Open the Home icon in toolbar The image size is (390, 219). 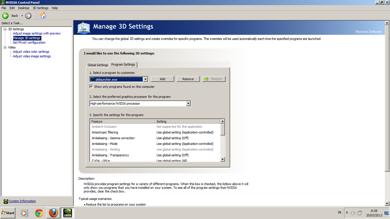click(43, 16)
